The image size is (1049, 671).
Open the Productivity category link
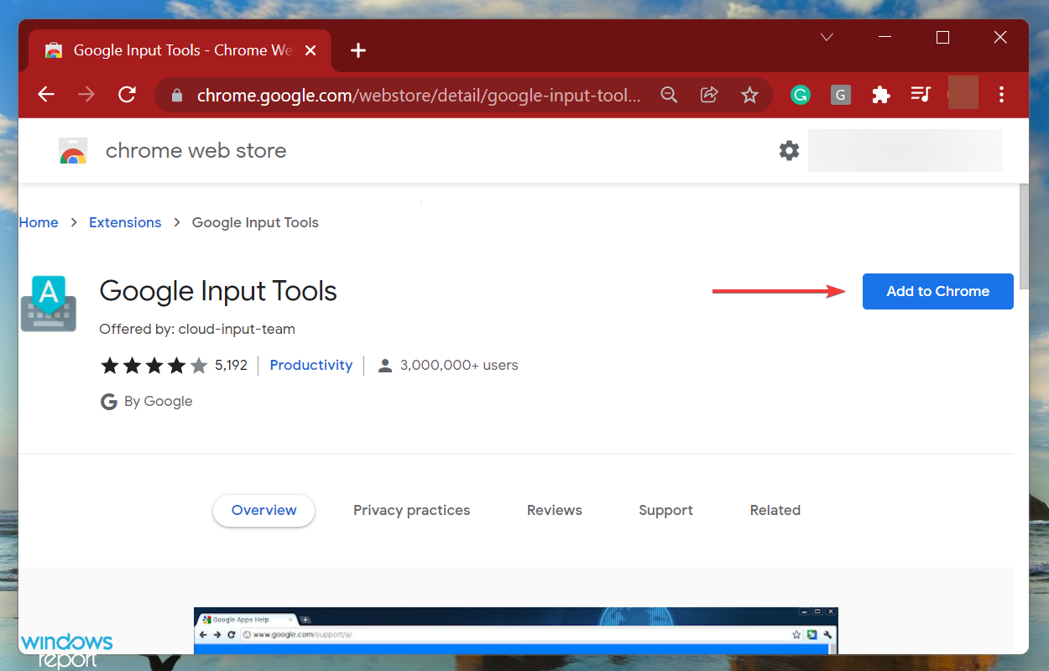click(311, 365)
